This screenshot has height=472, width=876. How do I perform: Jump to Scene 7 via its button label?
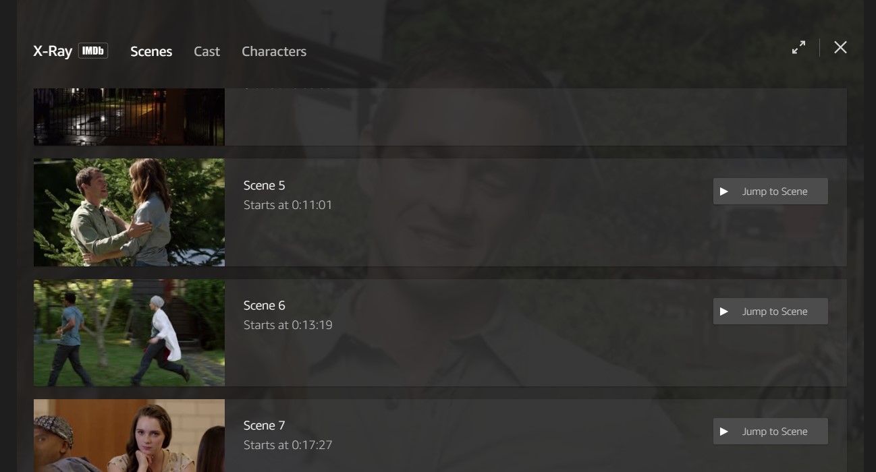[x=775, y=432]
